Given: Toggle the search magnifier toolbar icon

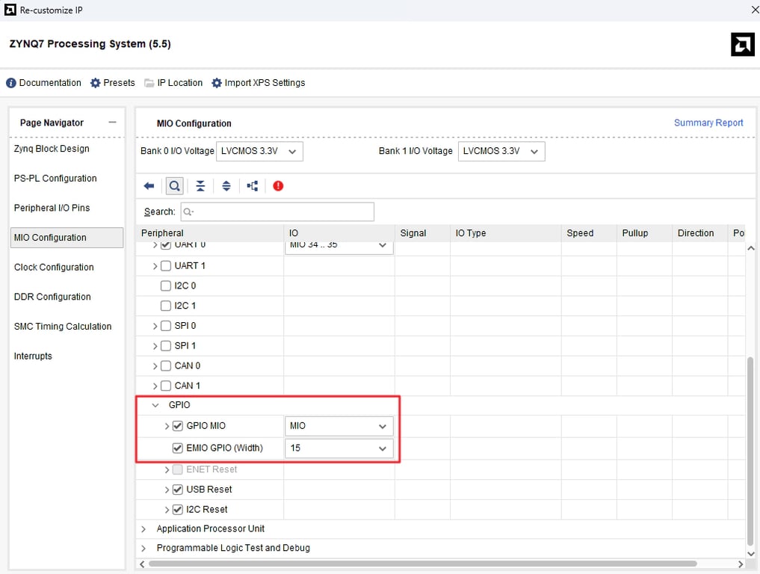Looking at the screenshot, I should [x=174, y=186].
